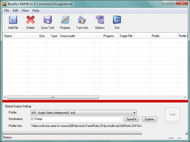Screen dimensions: 190x142
Task: Open the File menu
Action: (x=6, y=10)
